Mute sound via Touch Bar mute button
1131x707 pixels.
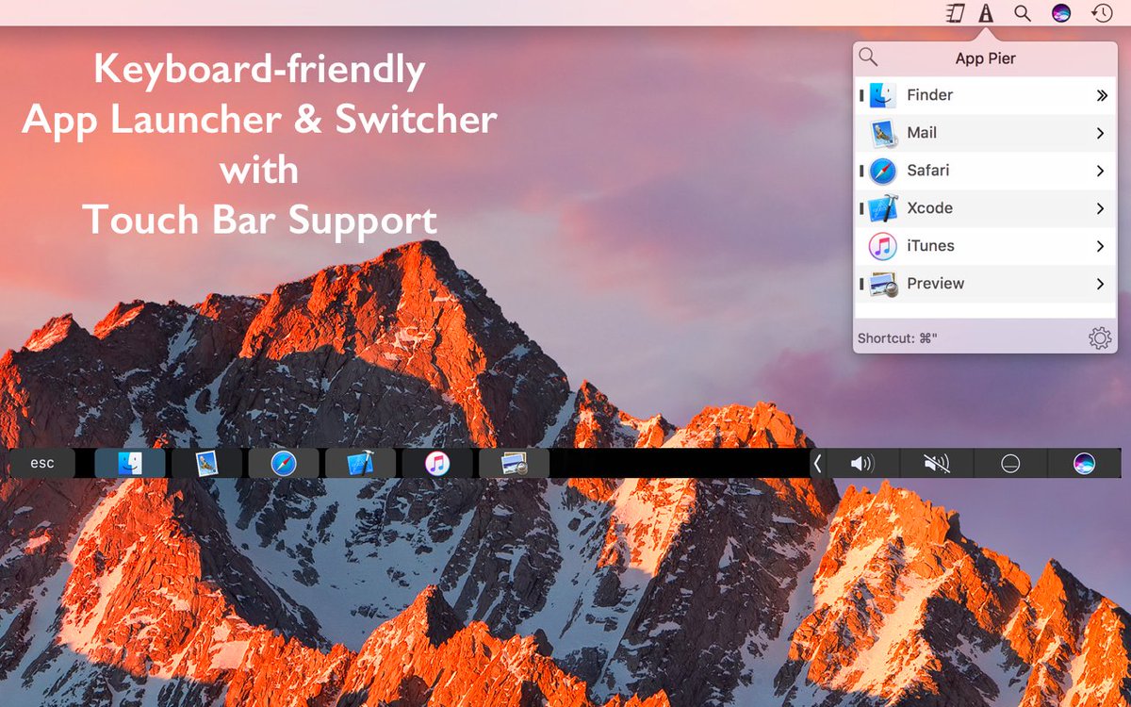pos(936,463)
